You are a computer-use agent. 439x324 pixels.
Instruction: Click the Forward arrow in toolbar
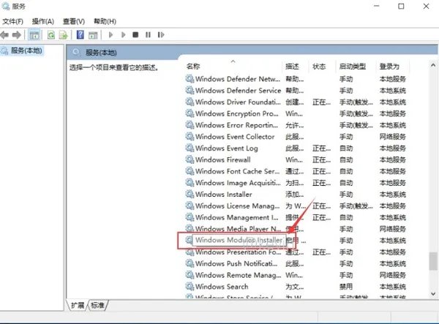pyautogui.click(x=18, y=34)
